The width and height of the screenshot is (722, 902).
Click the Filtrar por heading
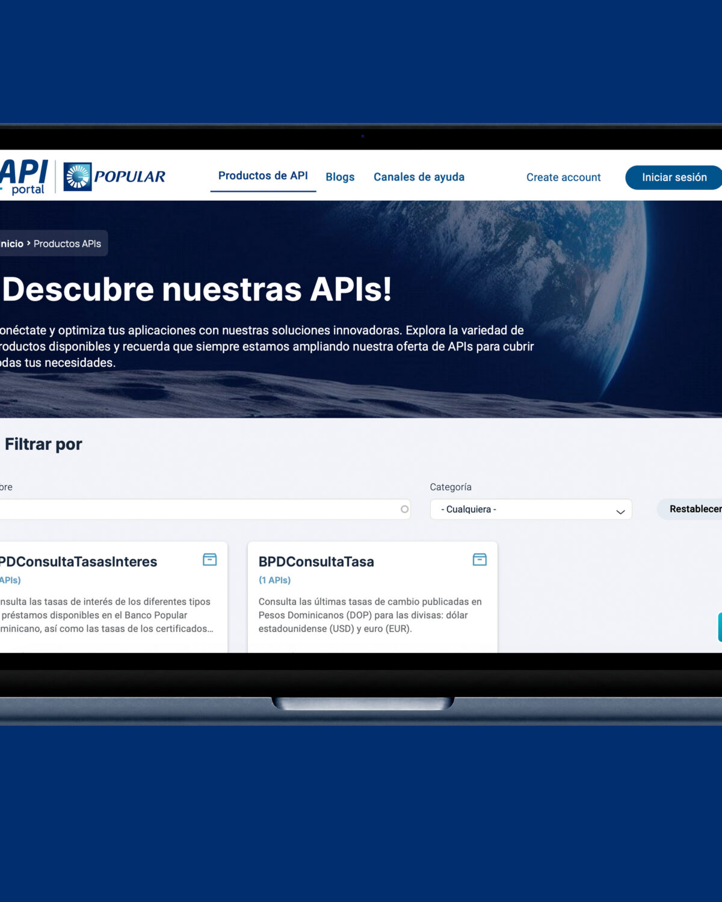click(x=43, y=444)
